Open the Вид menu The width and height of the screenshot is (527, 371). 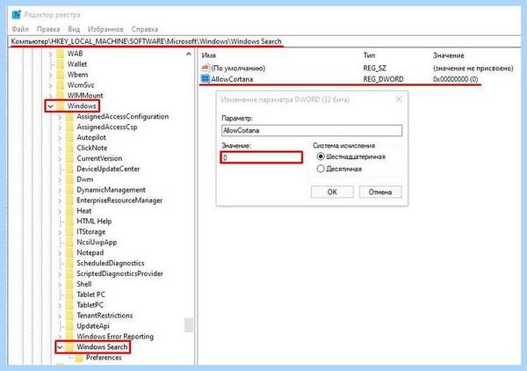[x=74, y=29]
